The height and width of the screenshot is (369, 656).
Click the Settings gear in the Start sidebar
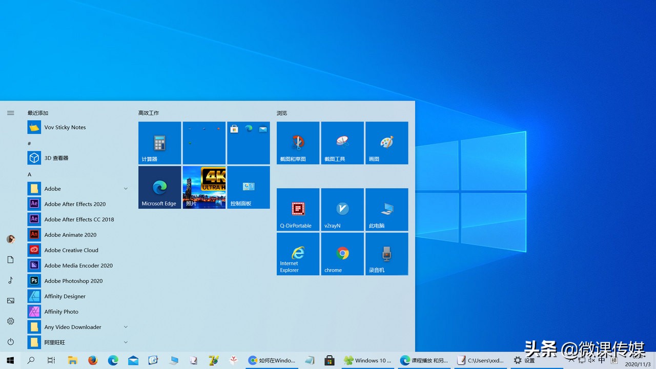(10, 321)
